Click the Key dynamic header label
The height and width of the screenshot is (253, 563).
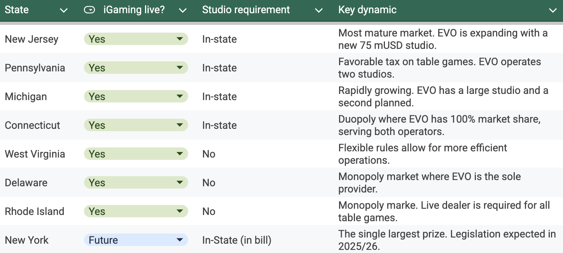367,10
